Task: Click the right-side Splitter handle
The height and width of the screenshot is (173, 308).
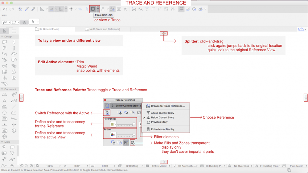Action: pos(306,98)
